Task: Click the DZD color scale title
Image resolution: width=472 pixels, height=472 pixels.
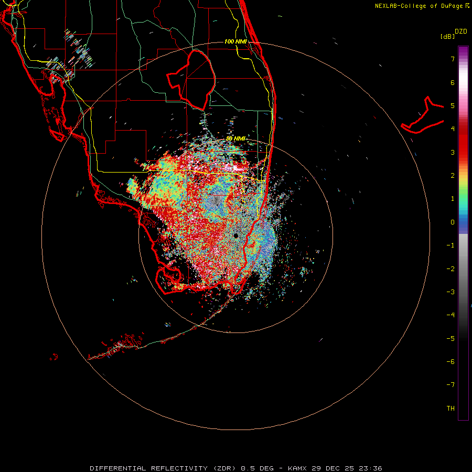Action: point(461,31)
